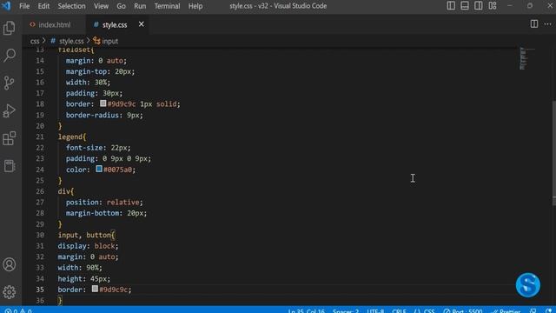Open the Edit menu
The width and height of the screenshot is (556, 313).
[x=43, y=6]
